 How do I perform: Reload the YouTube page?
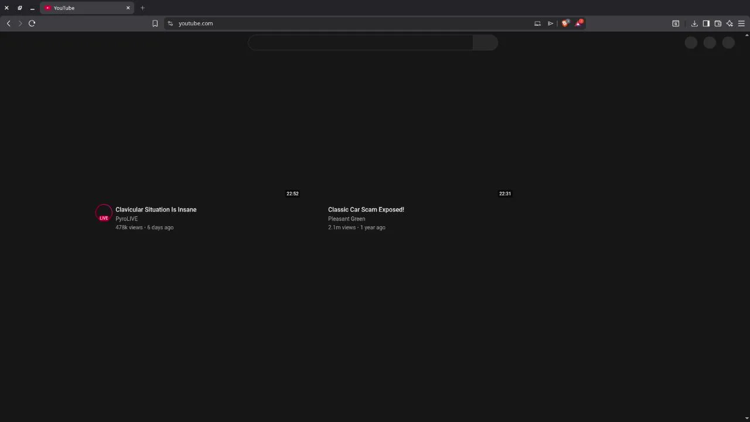(x=32, y=23)
